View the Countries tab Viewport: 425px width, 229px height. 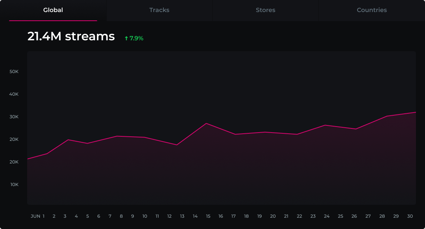(x=372, y=10)
